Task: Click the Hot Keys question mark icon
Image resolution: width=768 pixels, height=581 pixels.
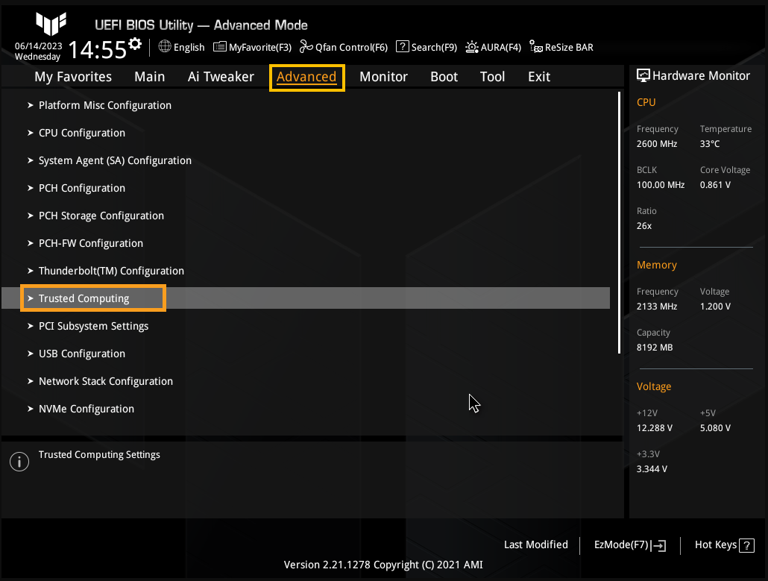Action: (x=746, y=545)
